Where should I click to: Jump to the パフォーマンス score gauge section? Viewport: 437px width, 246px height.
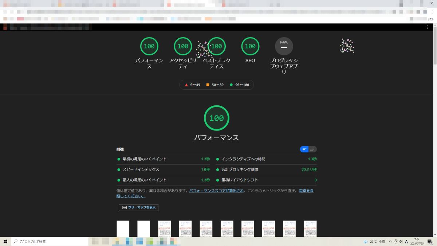pyautogui.click(x=149, y=46)
